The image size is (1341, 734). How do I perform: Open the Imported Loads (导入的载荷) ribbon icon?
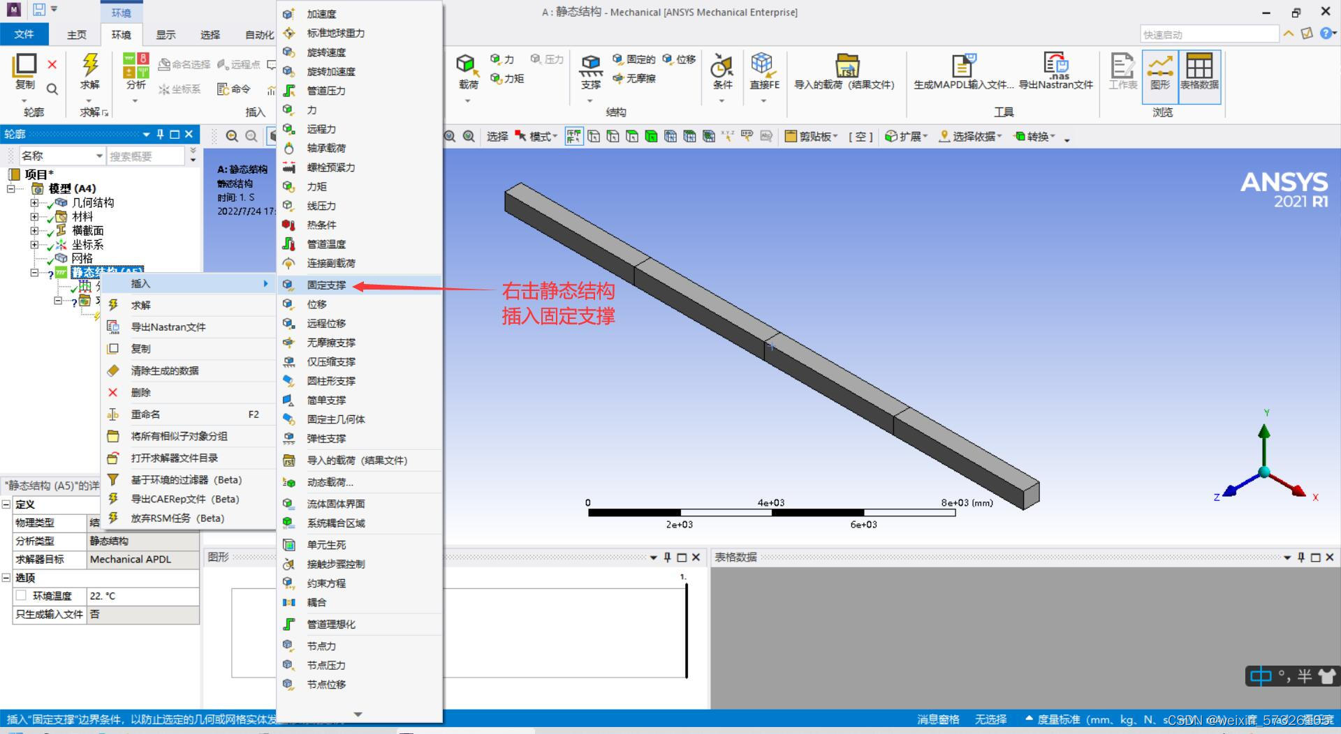(x=845, y=67)
